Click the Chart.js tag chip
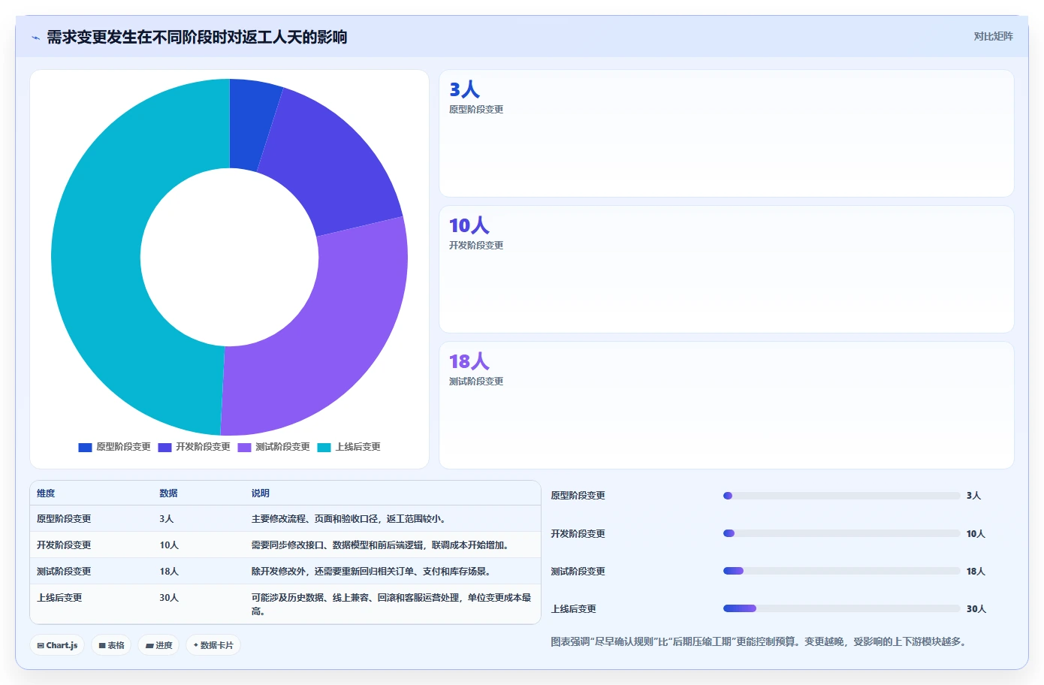Screen dimensions: 1044x685 point(57,645)
